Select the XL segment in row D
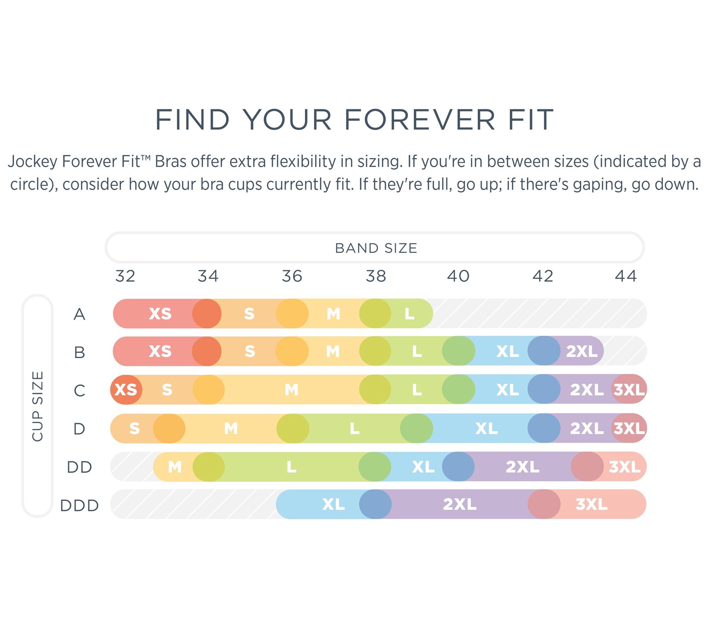 [486, 428]
